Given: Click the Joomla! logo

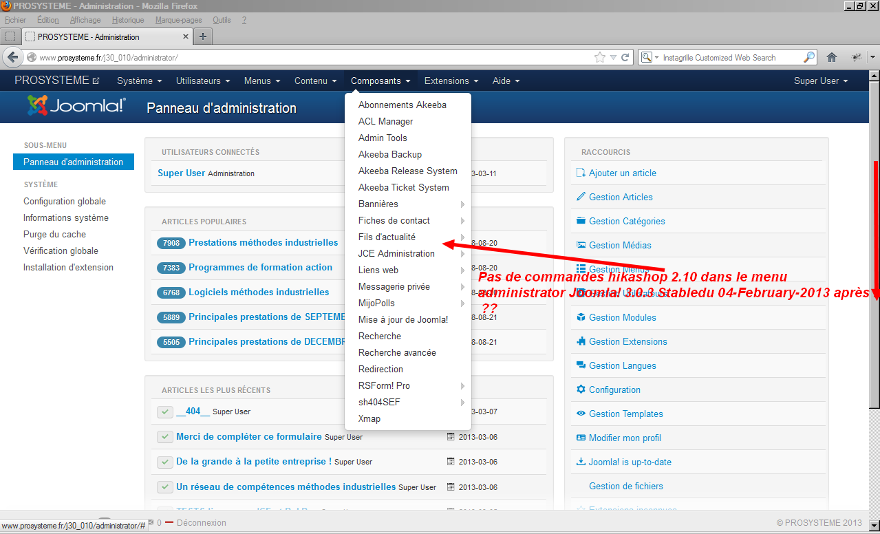Looking at the screenshot, I should [76, 105].
